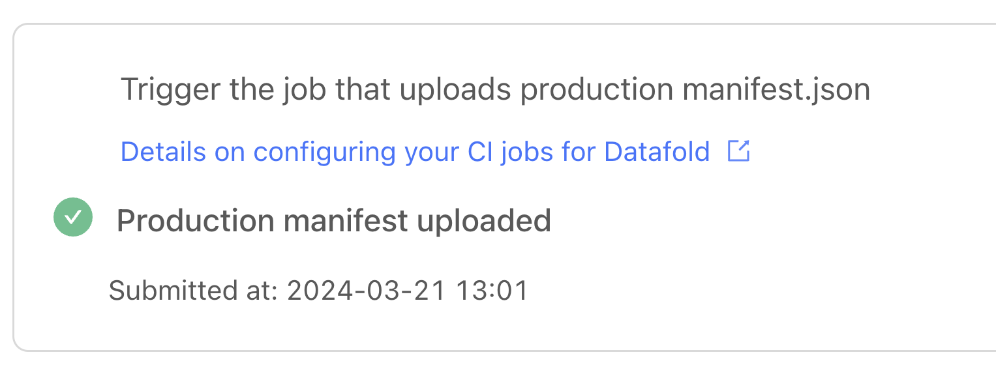Select the date 2024-03-21
The height and width of the screenshot is (376, 996).
coord(366,290)
